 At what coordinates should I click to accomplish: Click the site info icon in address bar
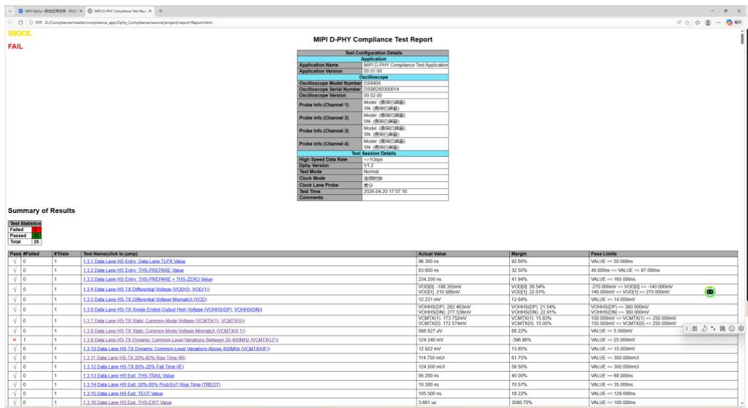[31, 23]
